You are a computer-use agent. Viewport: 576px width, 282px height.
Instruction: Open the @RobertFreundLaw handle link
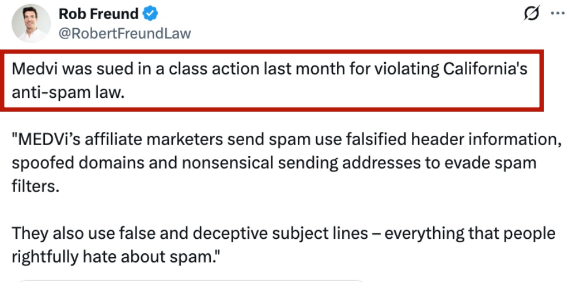pyautogui.click(x=124, y=33)
